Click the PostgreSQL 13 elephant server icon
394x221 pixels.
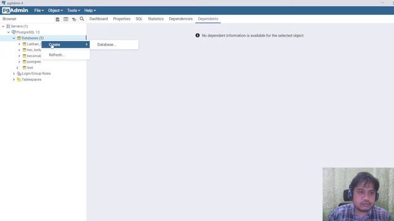coord(14,32)
